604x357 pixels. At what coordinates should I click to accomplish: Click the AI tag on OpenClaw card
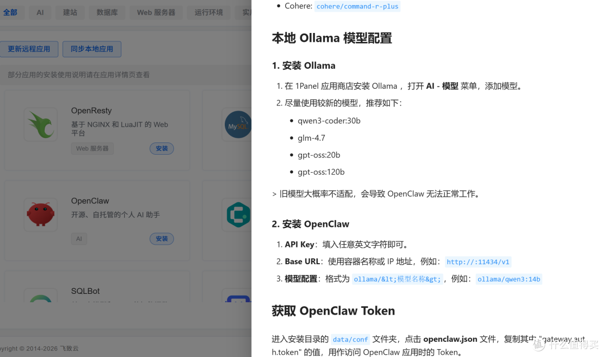pyautogui.click(x=79, y=239)
